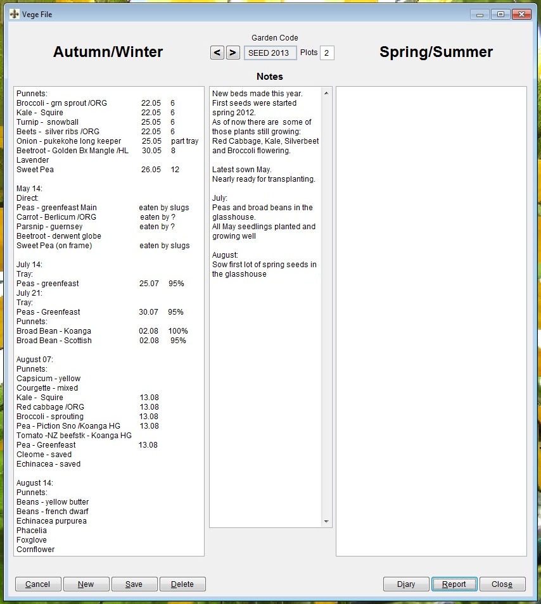Click the 'Turnip - snowball' line
Viewport: 541px width, 604px height.
click(x=48, y=122)
